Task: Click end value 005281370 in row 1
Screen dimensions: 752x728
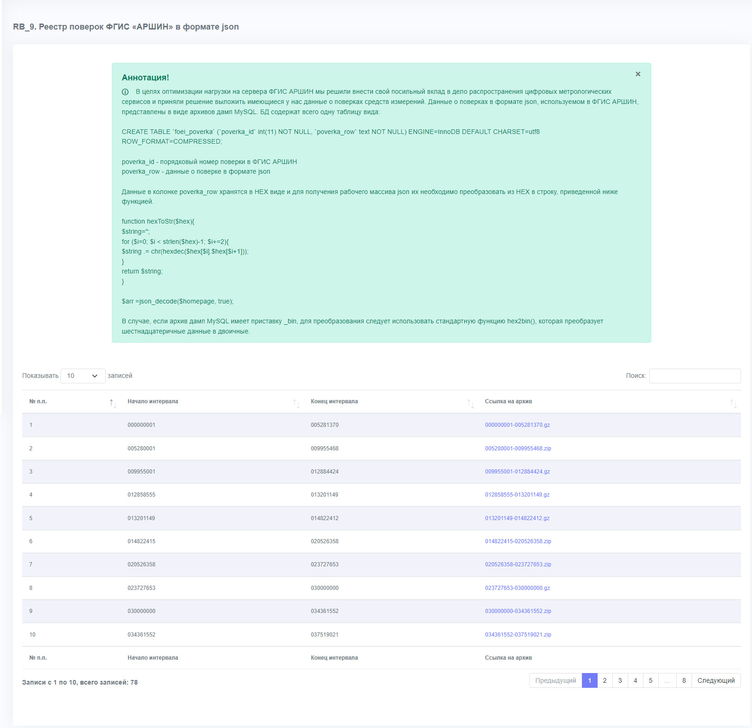Action: pyautogui.click(x=324, y=425)
